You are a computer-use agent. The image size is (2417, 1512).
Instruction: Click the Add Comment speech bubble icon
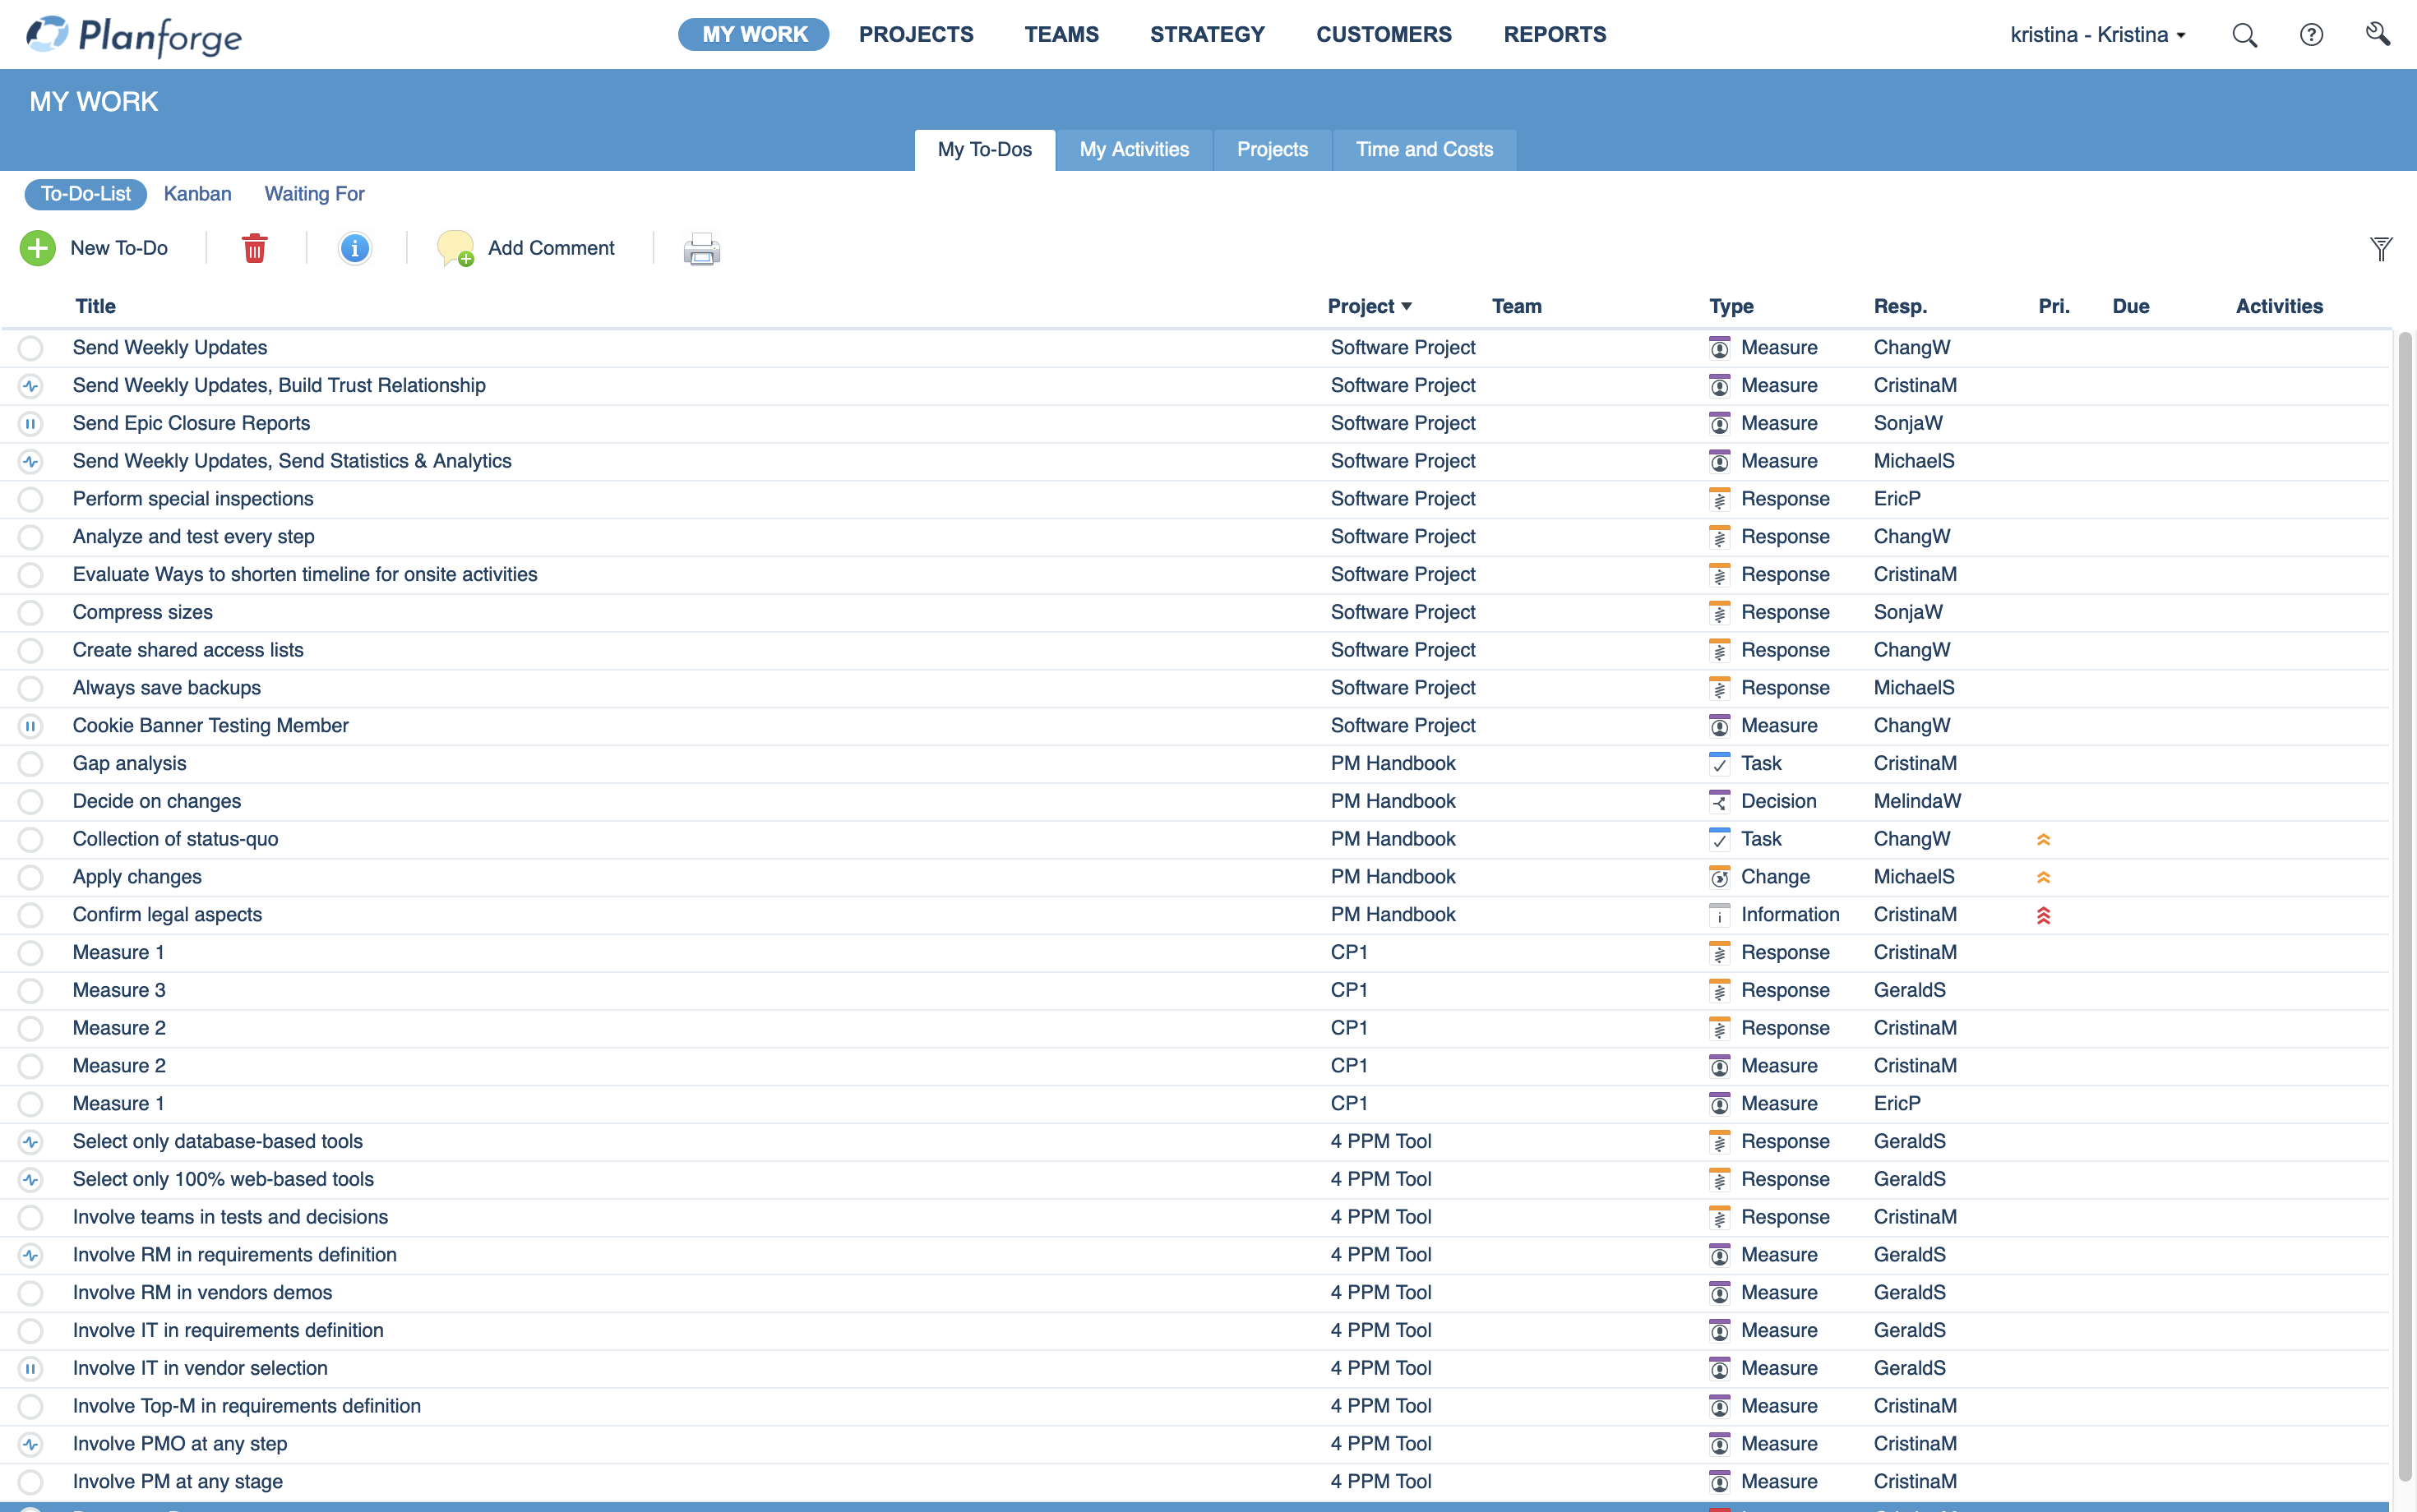point(455,248)
